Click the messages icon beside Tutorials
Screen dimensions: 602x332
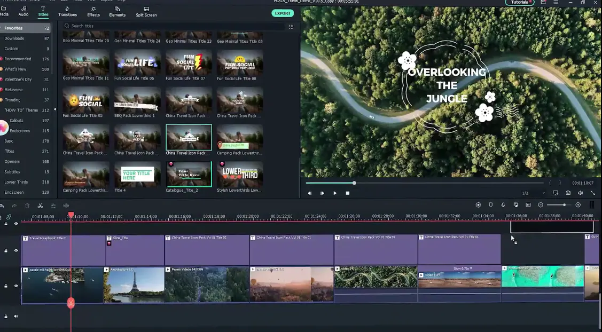coord(543,2)
